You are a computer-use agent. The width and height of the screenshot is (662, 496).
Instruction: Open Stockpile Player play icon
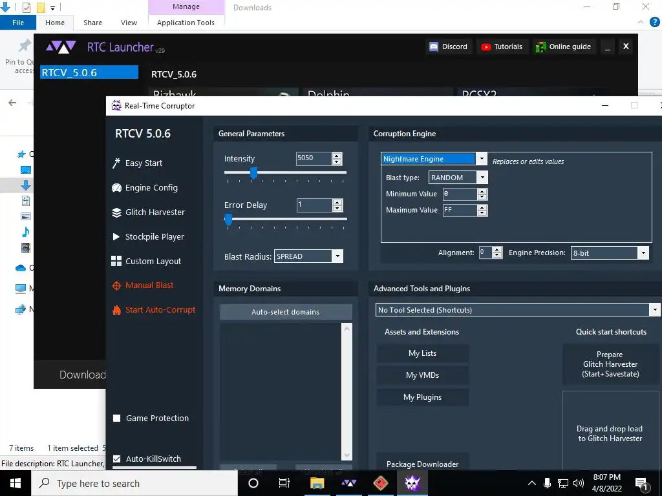(x=116, y=236)
